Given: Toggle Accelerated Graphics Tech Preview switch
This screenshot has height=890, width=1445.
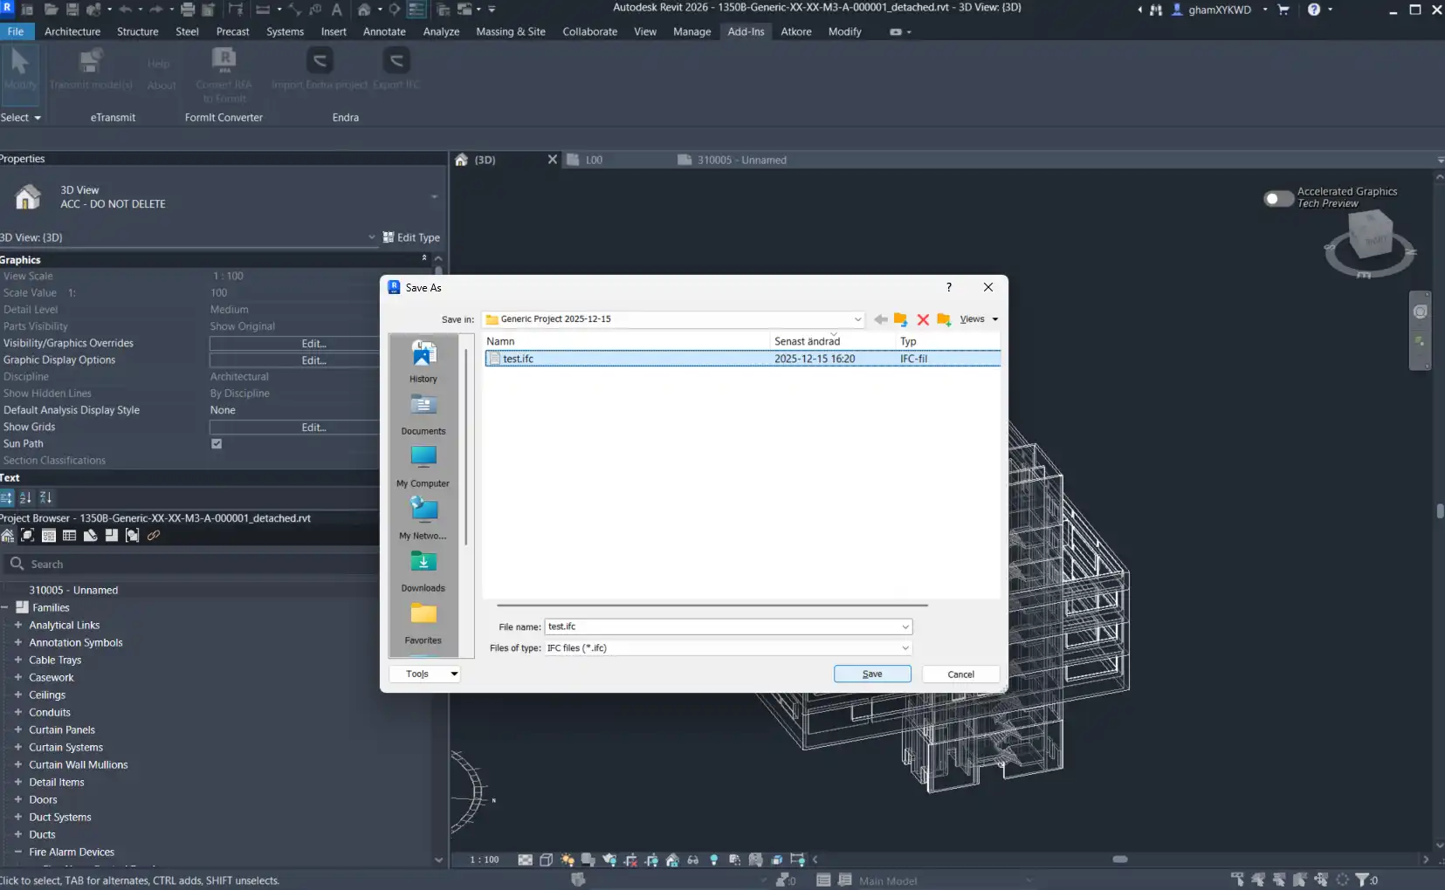Looking at the screenshot, I should 1279,198.
